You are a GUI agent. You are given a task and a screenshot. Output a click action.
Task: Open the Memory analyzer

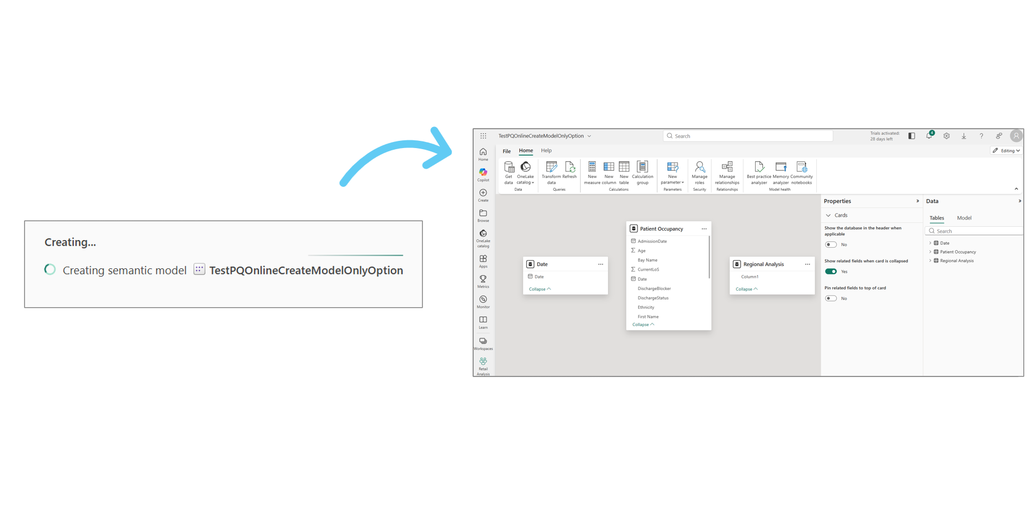(x=781, y=173)
